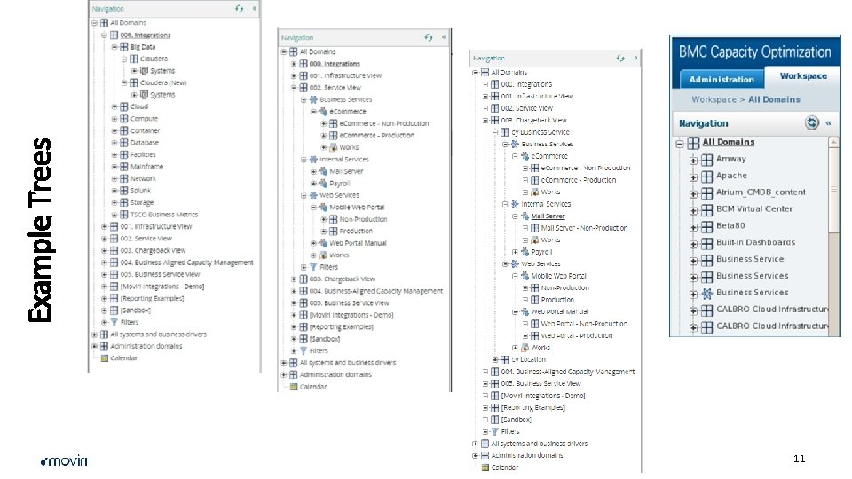The width and height of the screenshot is (852, 479).
Task: Click collapse chevron in Big Data tree panel header
Action: pos(255,9)
